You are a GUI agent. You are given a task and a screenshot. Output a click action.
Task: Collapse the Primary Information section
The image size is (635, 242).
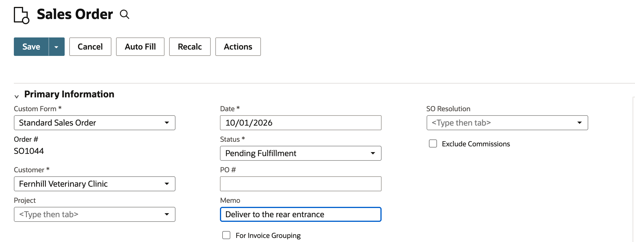(17, 97)
